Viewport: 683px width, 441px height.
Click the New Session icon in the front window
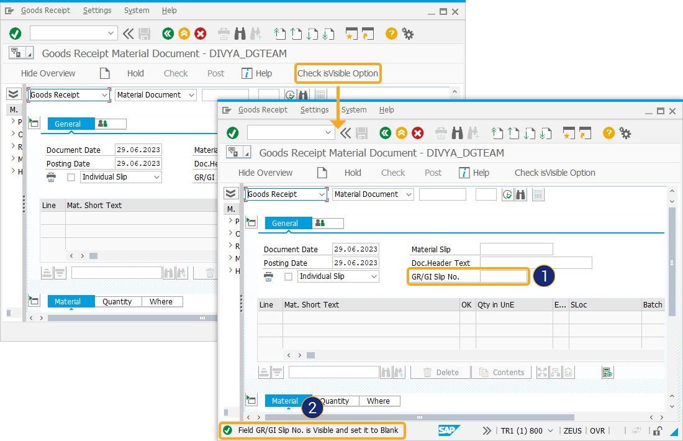[569, 133]
